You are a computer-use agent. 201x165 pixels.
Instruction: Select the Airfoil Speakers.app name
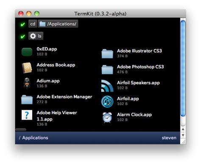click(138, 83)
